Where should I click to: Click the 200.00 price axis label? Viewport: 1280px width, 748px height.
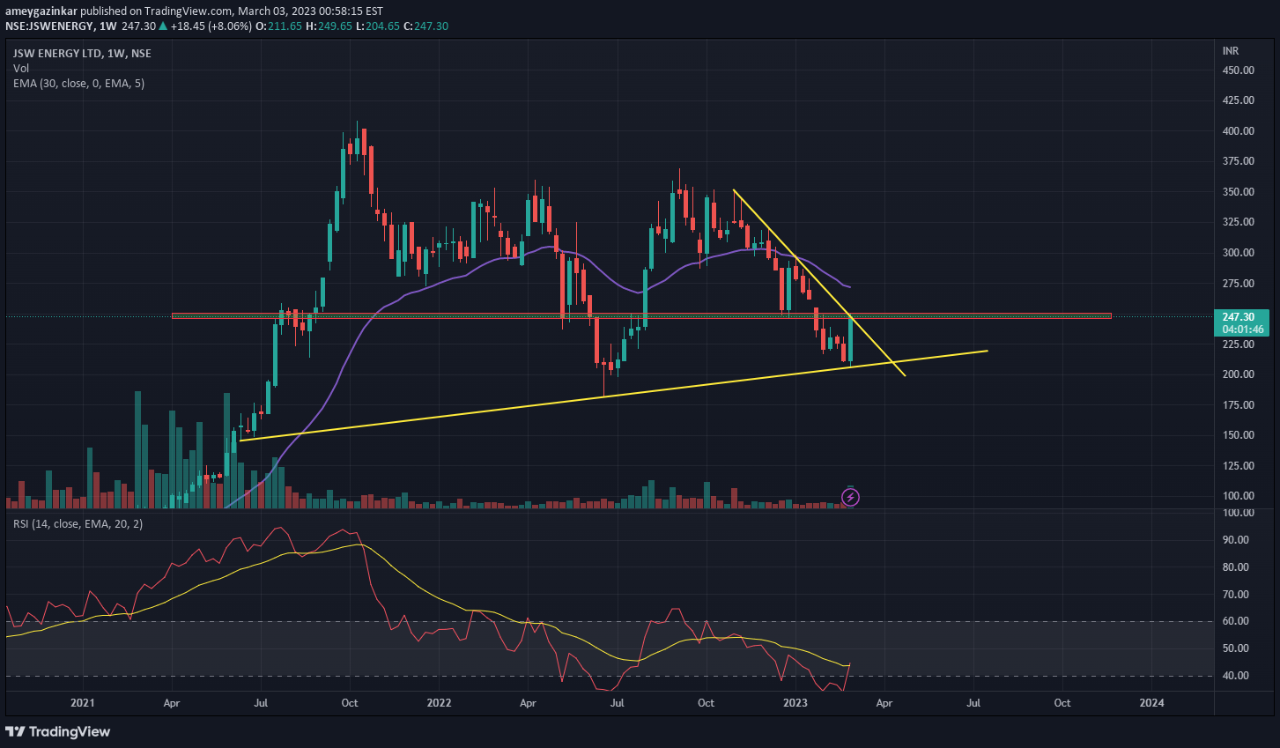click(x=1239, y=374)
